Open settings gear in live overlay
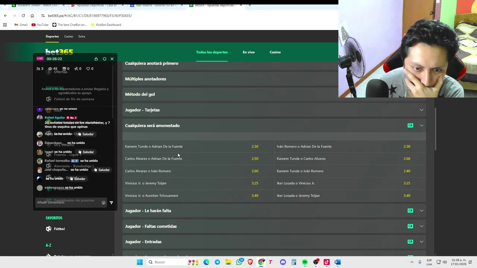The image size is (477, 268). pos(104,59)
